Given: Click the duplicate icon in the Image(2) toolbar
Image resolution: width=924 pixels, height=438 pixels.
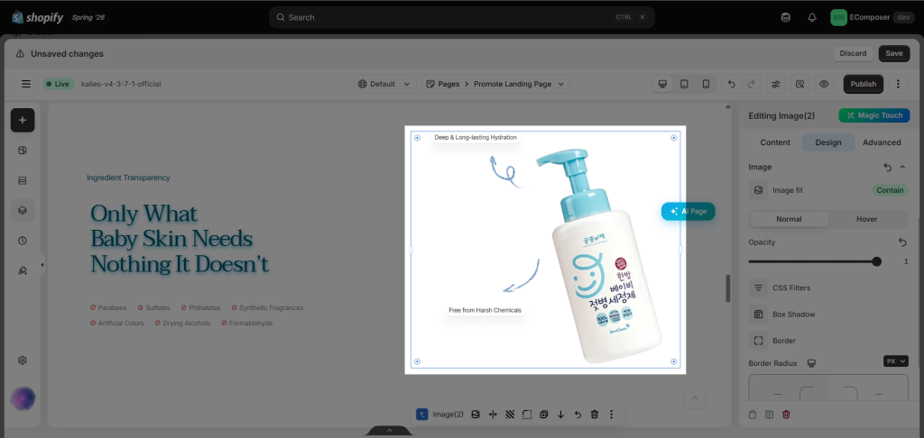Looking at the screenshot, I should (544, 415).
